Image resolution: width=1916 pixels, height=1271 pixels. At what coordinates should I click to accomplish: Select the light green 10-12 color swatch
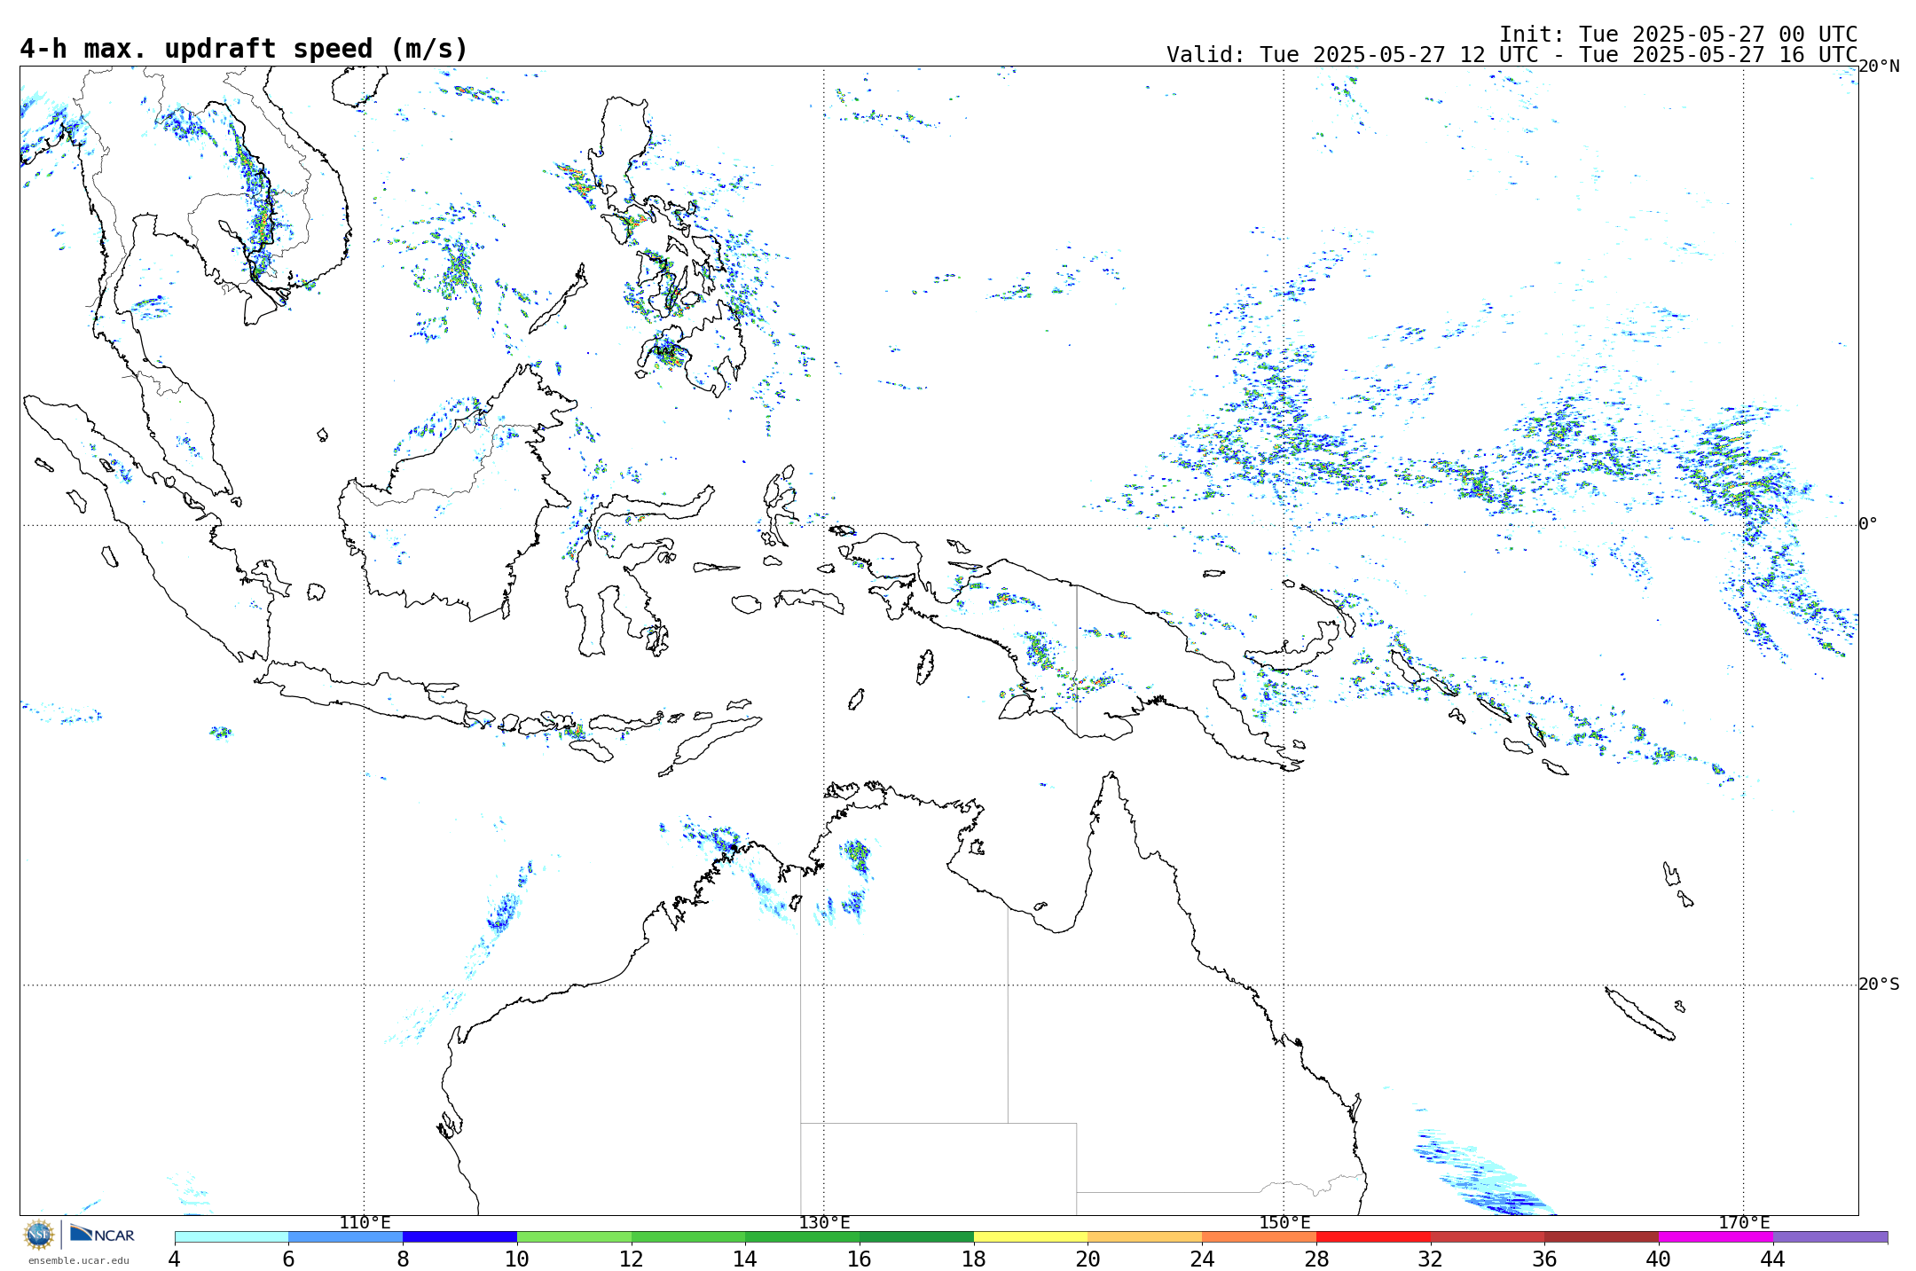(574, 1236)
